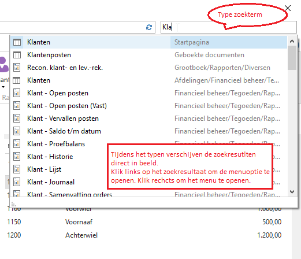Open 'Klant - Lijst' report
Screen dimensions: 301x259
pyautogui.click(x=44, y=169)
